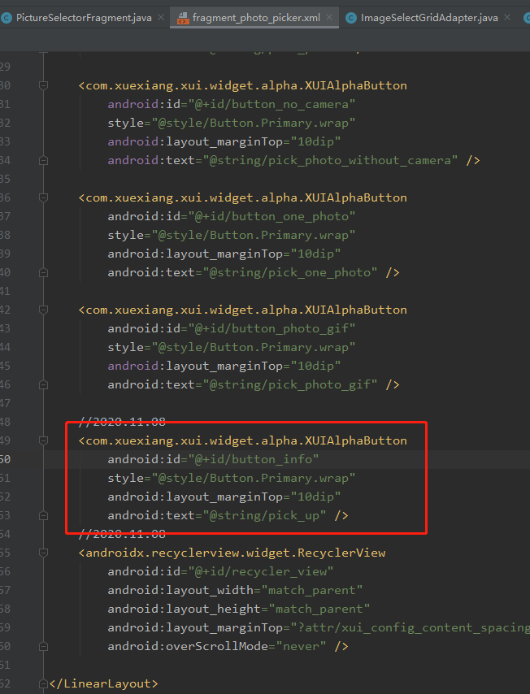Click the @string/pick_up text attribute

click(x=216, y=516)
